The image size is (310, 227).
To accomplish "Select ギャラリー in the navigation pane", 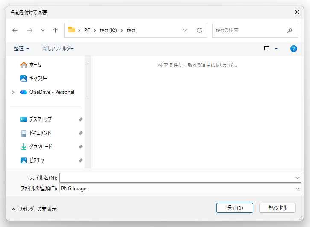I will 38,79.
